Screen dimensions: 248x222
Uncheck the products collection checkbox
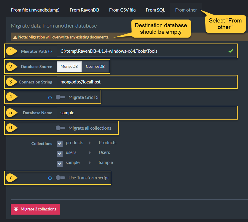(60, 144)
